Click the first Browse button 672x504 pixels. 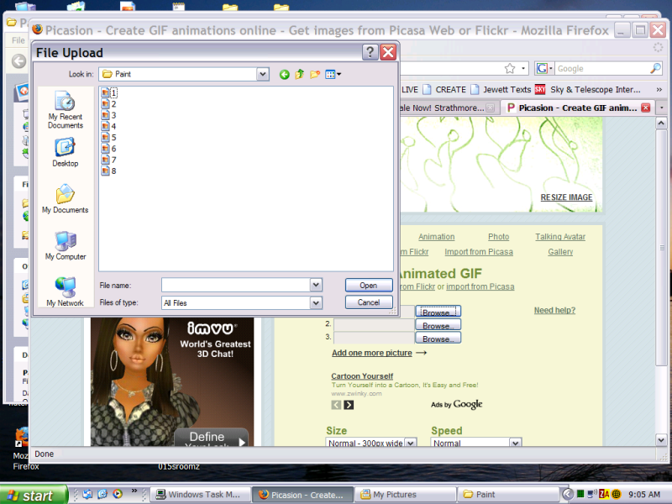click(x=438, y=312)
